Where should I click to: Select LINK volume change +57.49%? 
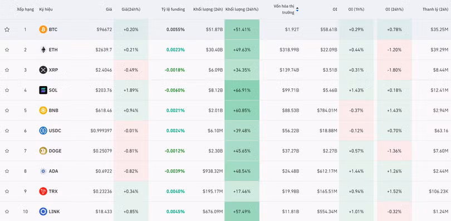click(x=242, y=212)
